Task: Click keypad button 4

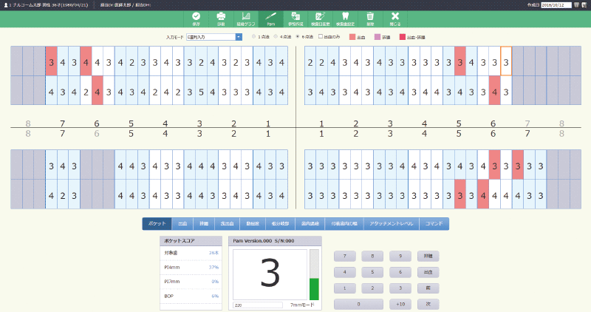Action: tap(344, 272)
